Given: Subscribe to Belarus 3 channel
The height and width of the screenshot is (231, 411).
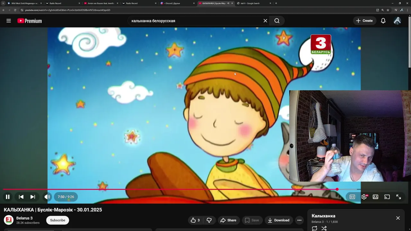Looking at the screenshot, I should click(57, 220).
